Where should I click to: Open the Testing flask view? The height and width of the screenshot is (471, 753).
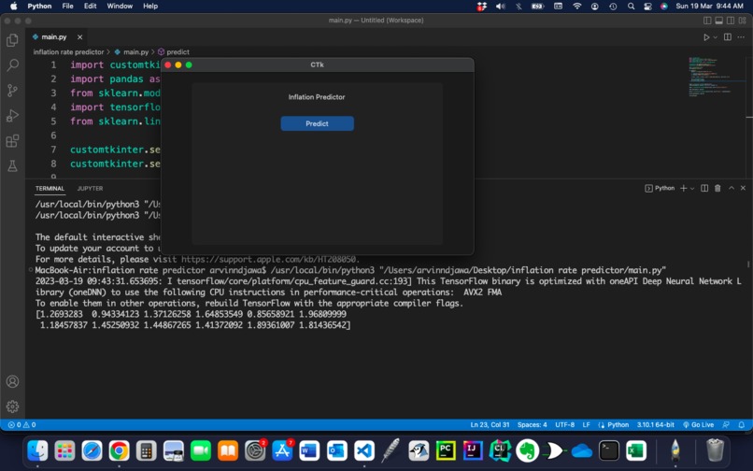12,165
